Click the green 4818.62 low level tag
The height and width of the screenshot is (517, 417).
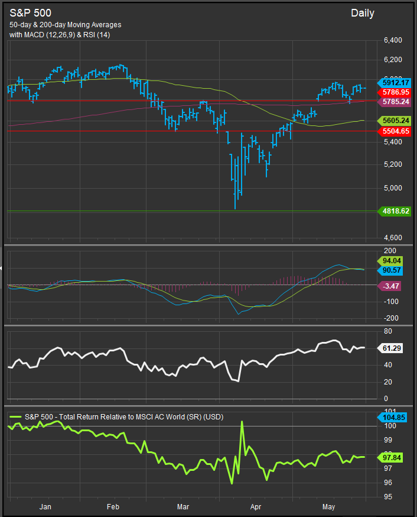tap(395, 211)
